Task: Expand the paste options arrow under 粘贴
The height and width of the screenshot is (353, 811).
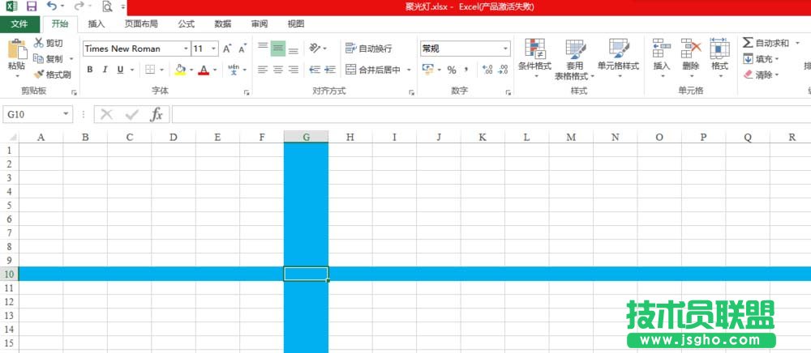Action: pos(17,76)
